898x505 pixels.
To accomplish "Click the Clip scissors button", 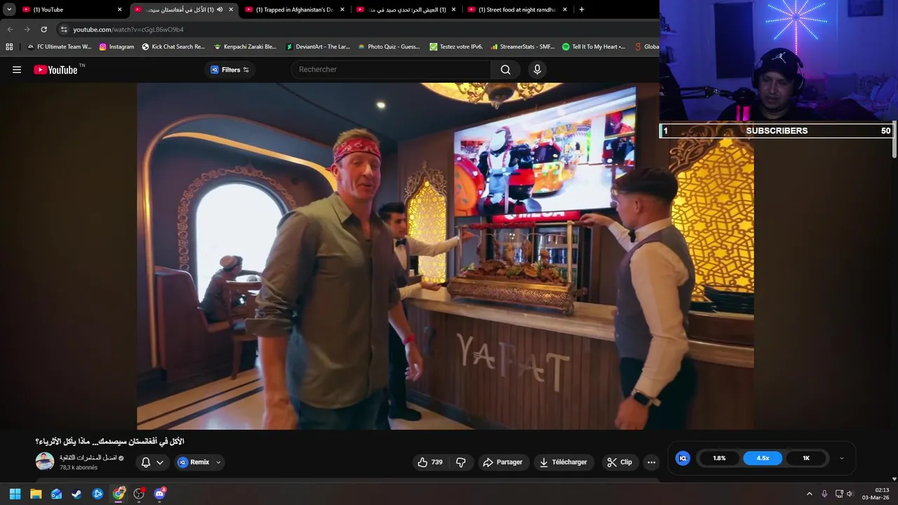I will pos(619,462).
